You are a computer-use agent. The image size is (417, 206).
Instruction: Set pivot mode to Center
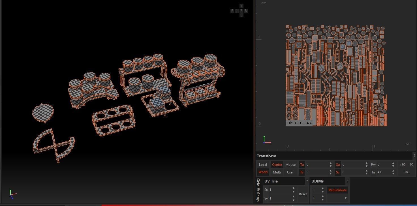pos(277,165)
